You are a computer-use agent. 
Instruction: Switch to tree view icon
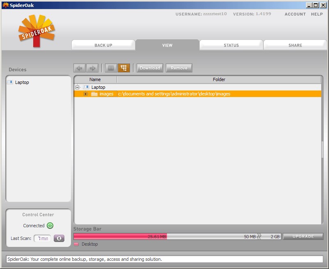(x=124, y=68)
